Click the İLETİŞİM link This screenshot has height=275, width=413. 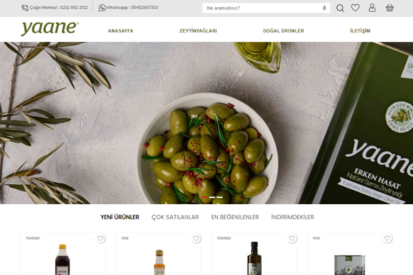click(360, 31)
